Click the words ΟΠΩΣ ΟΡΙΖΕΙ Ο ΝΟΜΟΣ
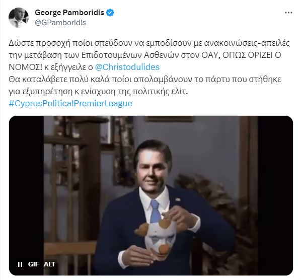The width and height of the screenshot is (301, 280). pyautogui.click(x=145, y=61)
